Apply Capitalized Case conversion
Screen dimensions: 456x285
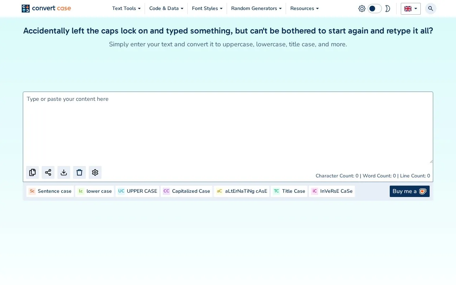[187, 191]
